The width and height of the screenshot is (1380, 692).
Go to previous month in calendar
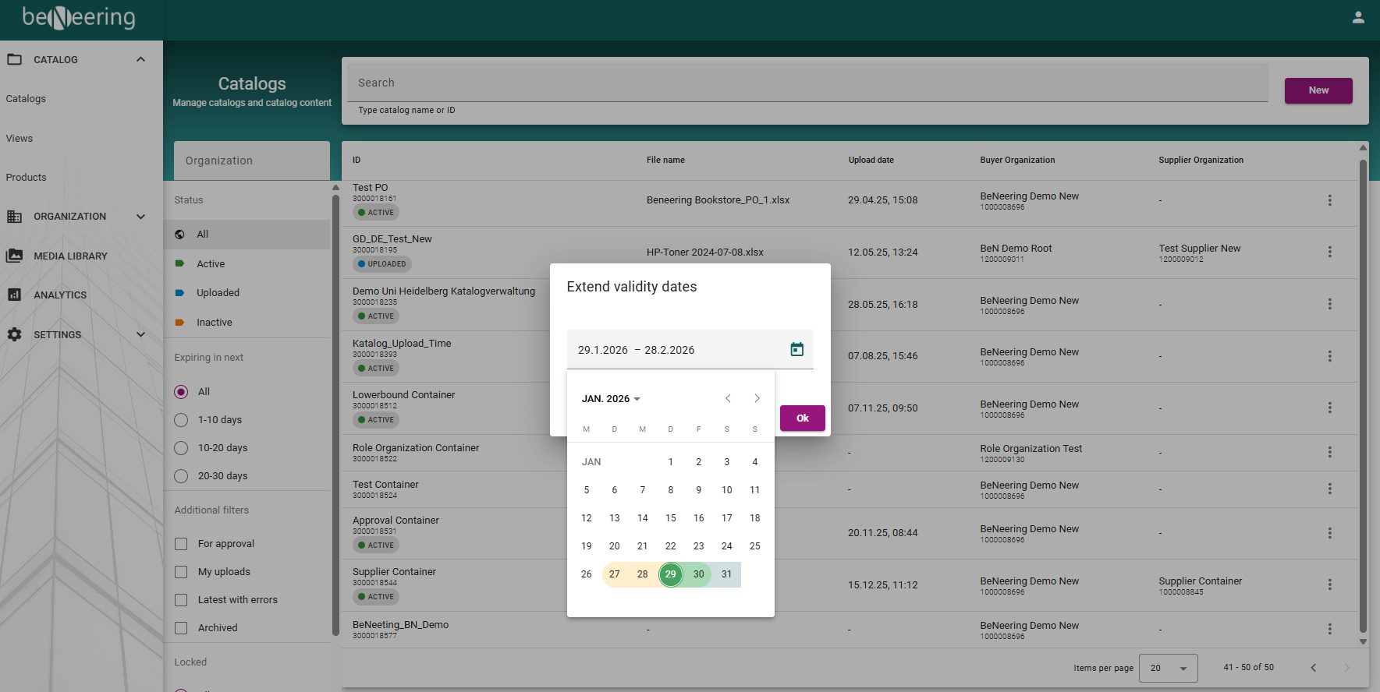728,398
